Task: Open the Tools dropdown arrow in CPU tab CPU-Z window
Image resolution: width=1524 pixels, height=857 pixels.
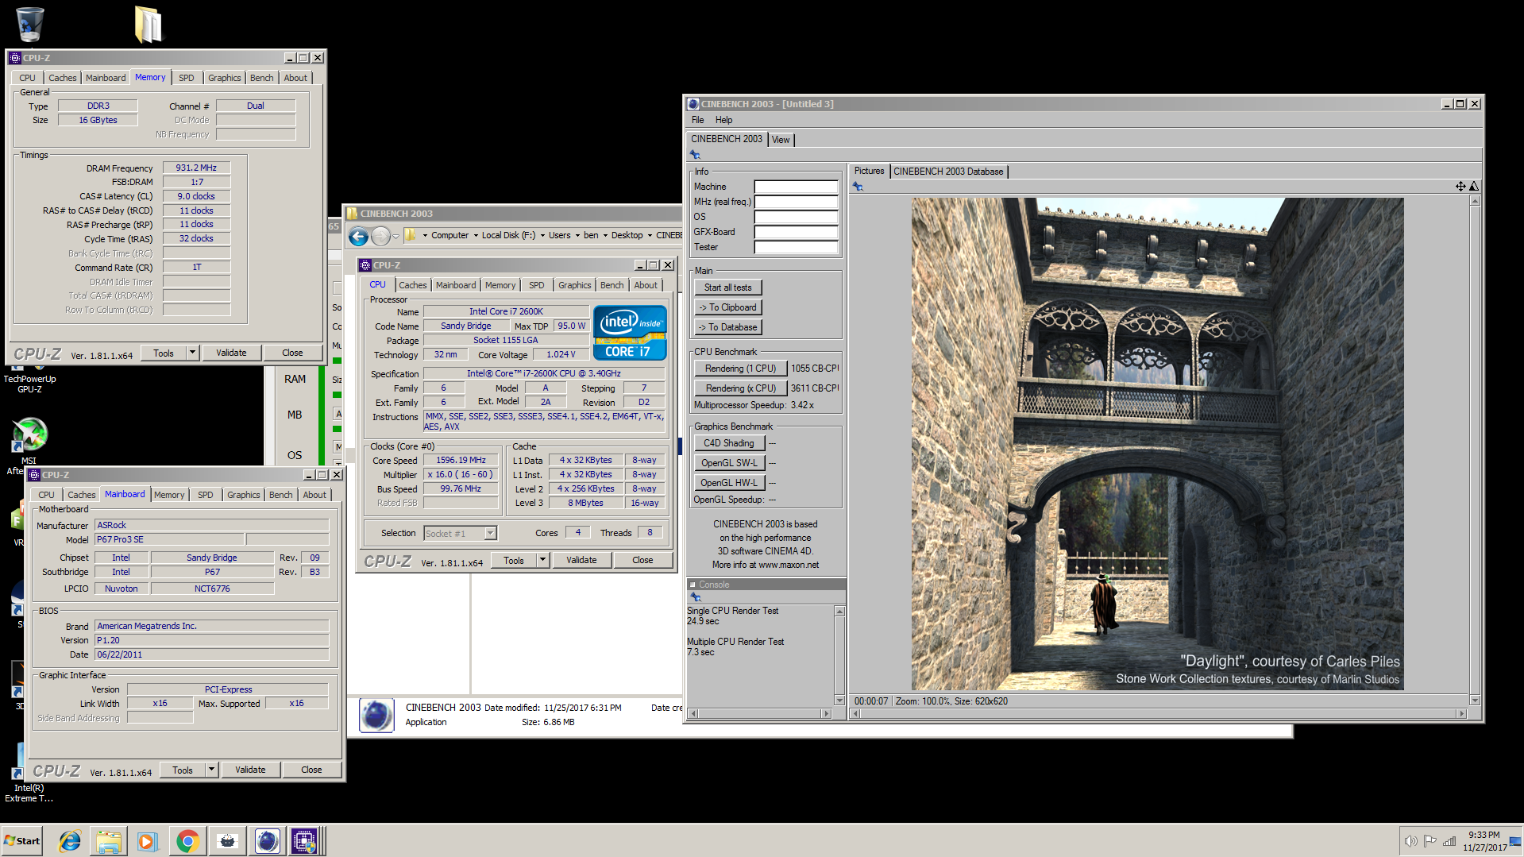Action: (x=542, y=560)
